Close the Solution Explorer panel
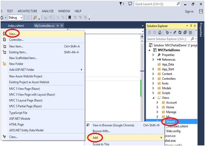This screenshot has height=146, width=205. coord(195,26)
